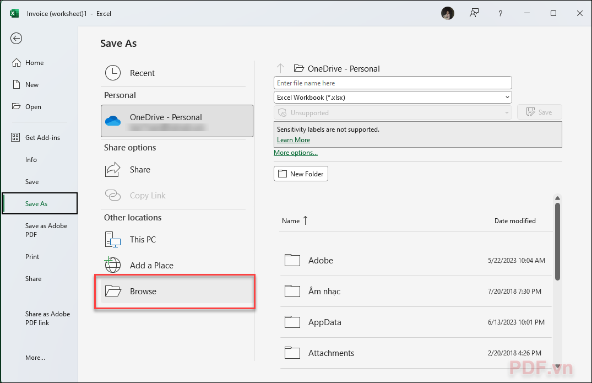Sort by Date modified column
The height and width of the screenshot is (383, 592).
click(515, 220)
